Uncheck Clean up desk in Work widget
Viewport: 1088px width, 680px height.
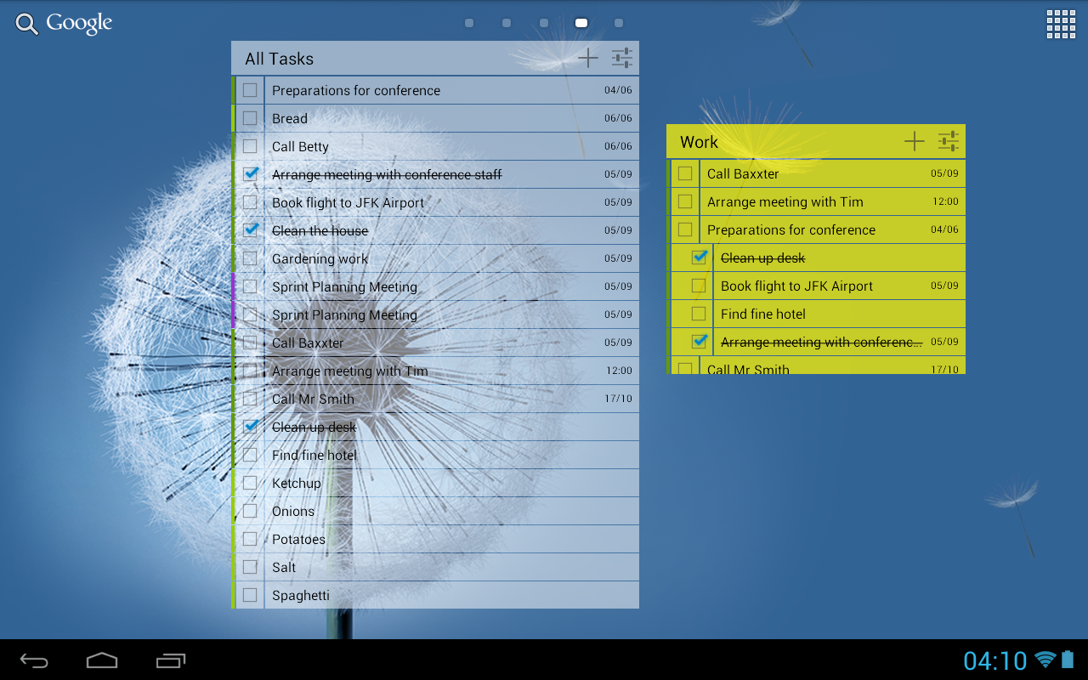(700, 258)
